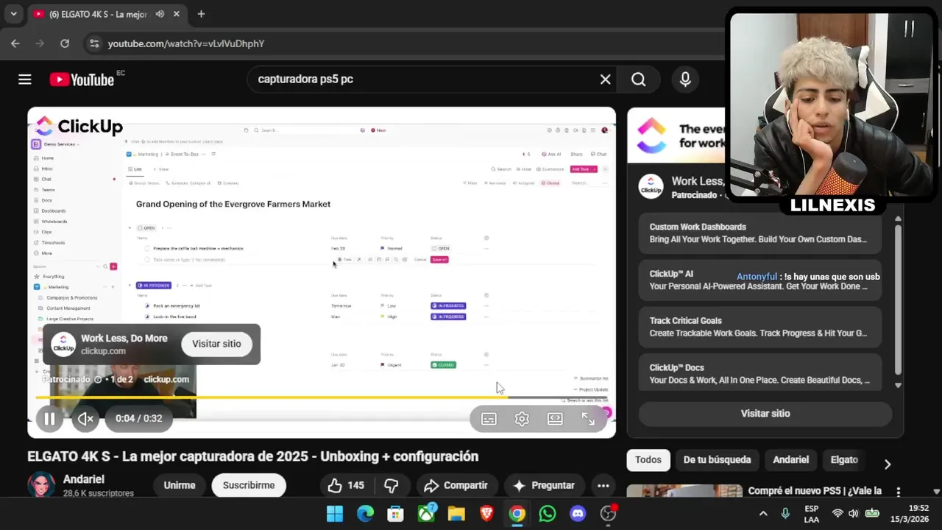Select the Todos filter chip
The width and height of the screenshot is (942, 530).
coord(648,460)
